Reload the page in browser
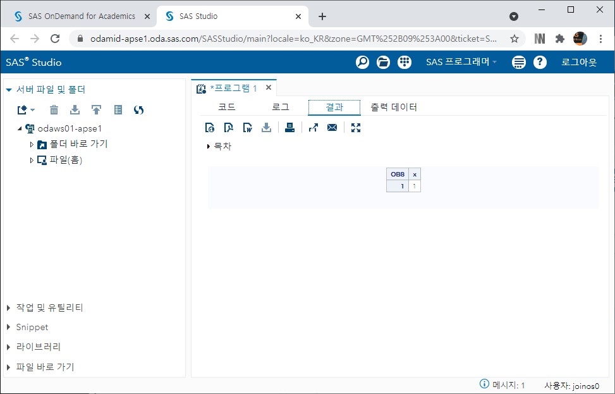 55,39
